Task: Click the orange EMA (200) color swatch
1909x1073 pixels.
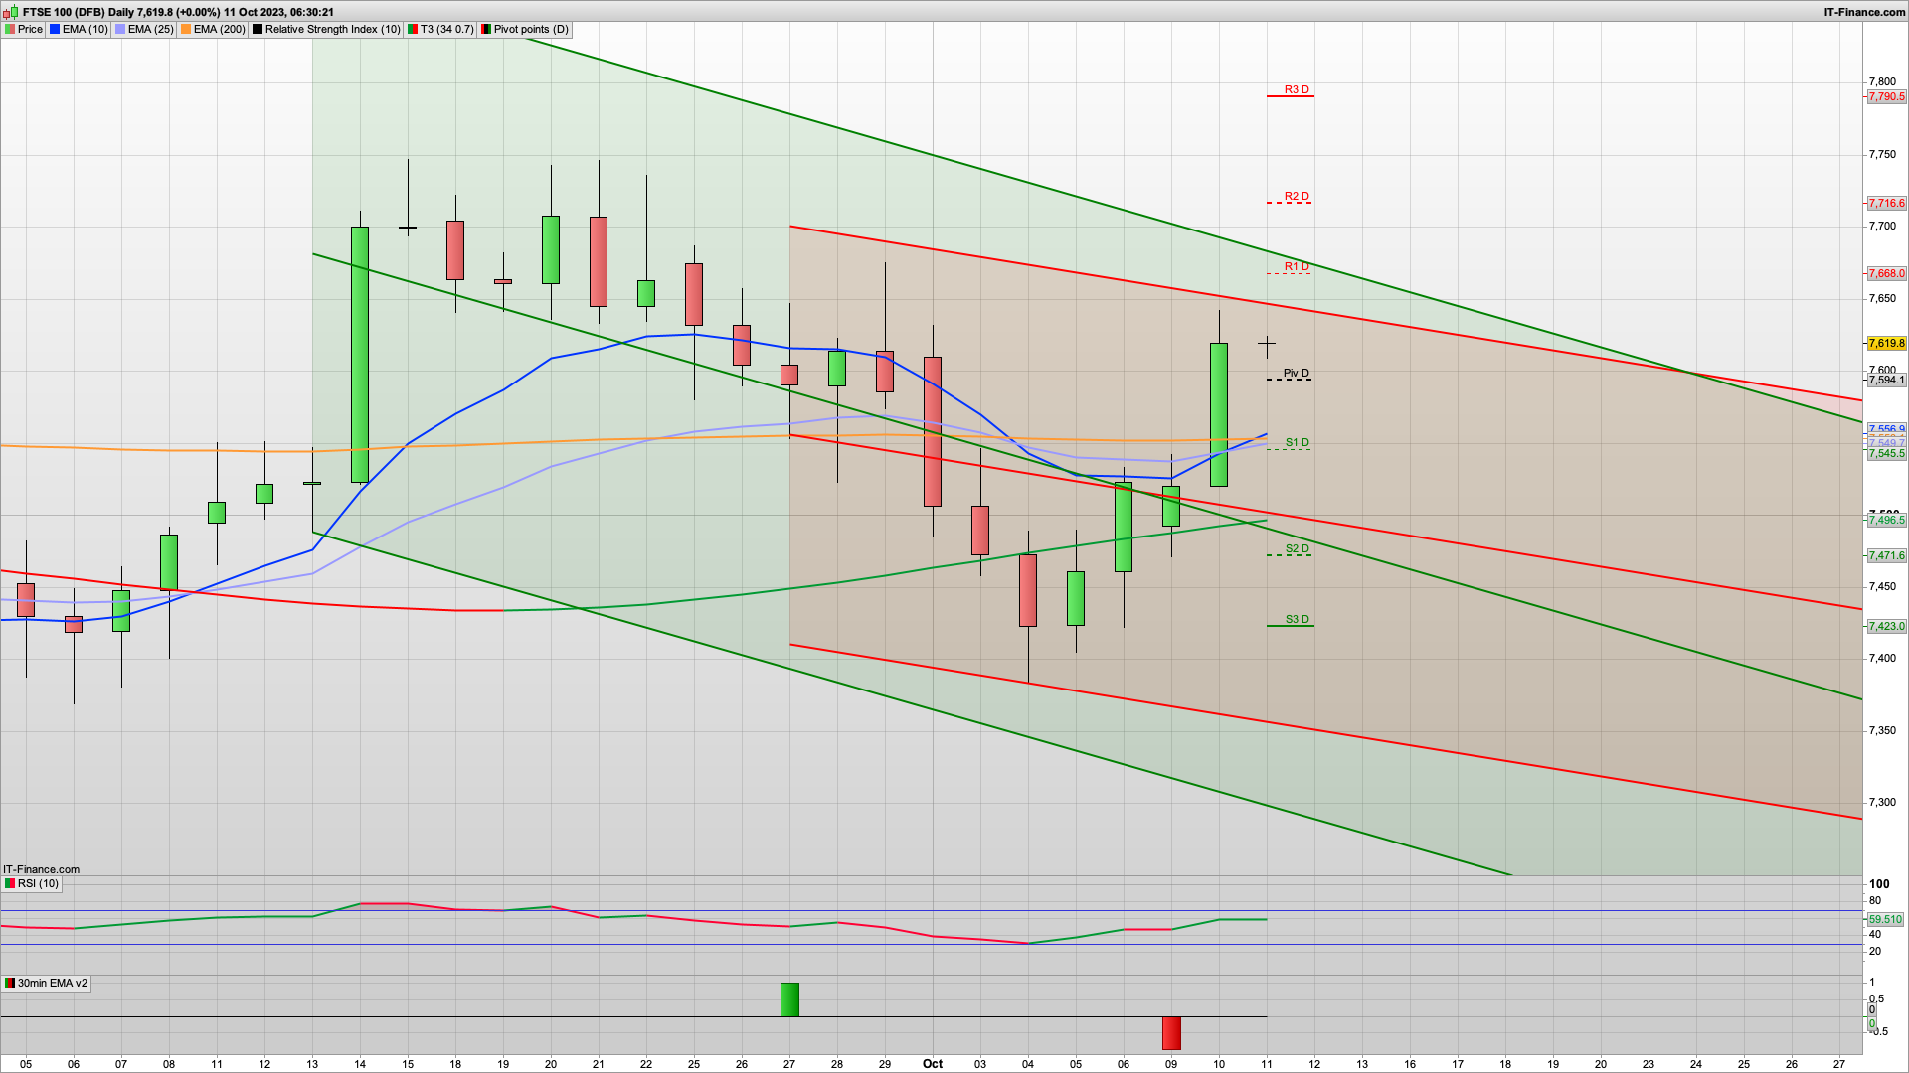Action: click(x=186, y=30)
